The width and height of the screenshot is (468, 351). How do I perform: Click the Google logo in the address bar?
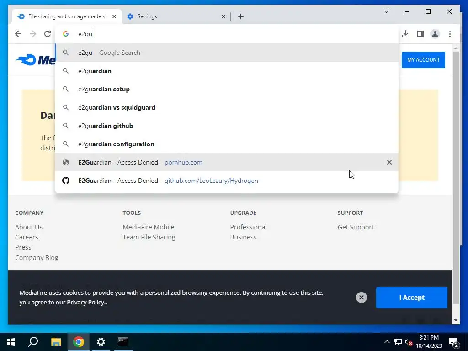[66, 34]
